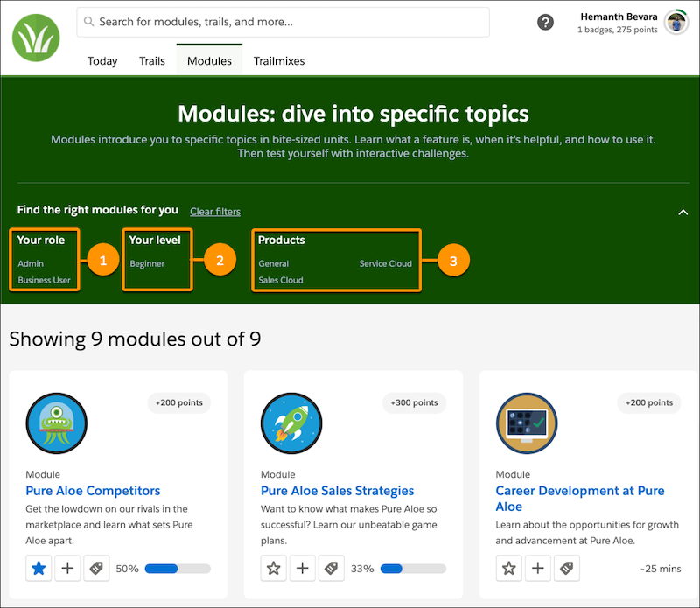Viewport: 700px width, 608px height.
Task: Tag the Pure Aloe Competitors module
Action: pyautogui.click(x=96, y=569)
